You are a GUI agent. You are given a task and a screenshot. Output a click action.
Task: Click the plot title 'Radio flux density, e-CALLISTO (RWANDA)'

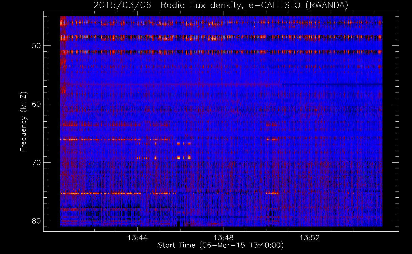coord(254,5)
